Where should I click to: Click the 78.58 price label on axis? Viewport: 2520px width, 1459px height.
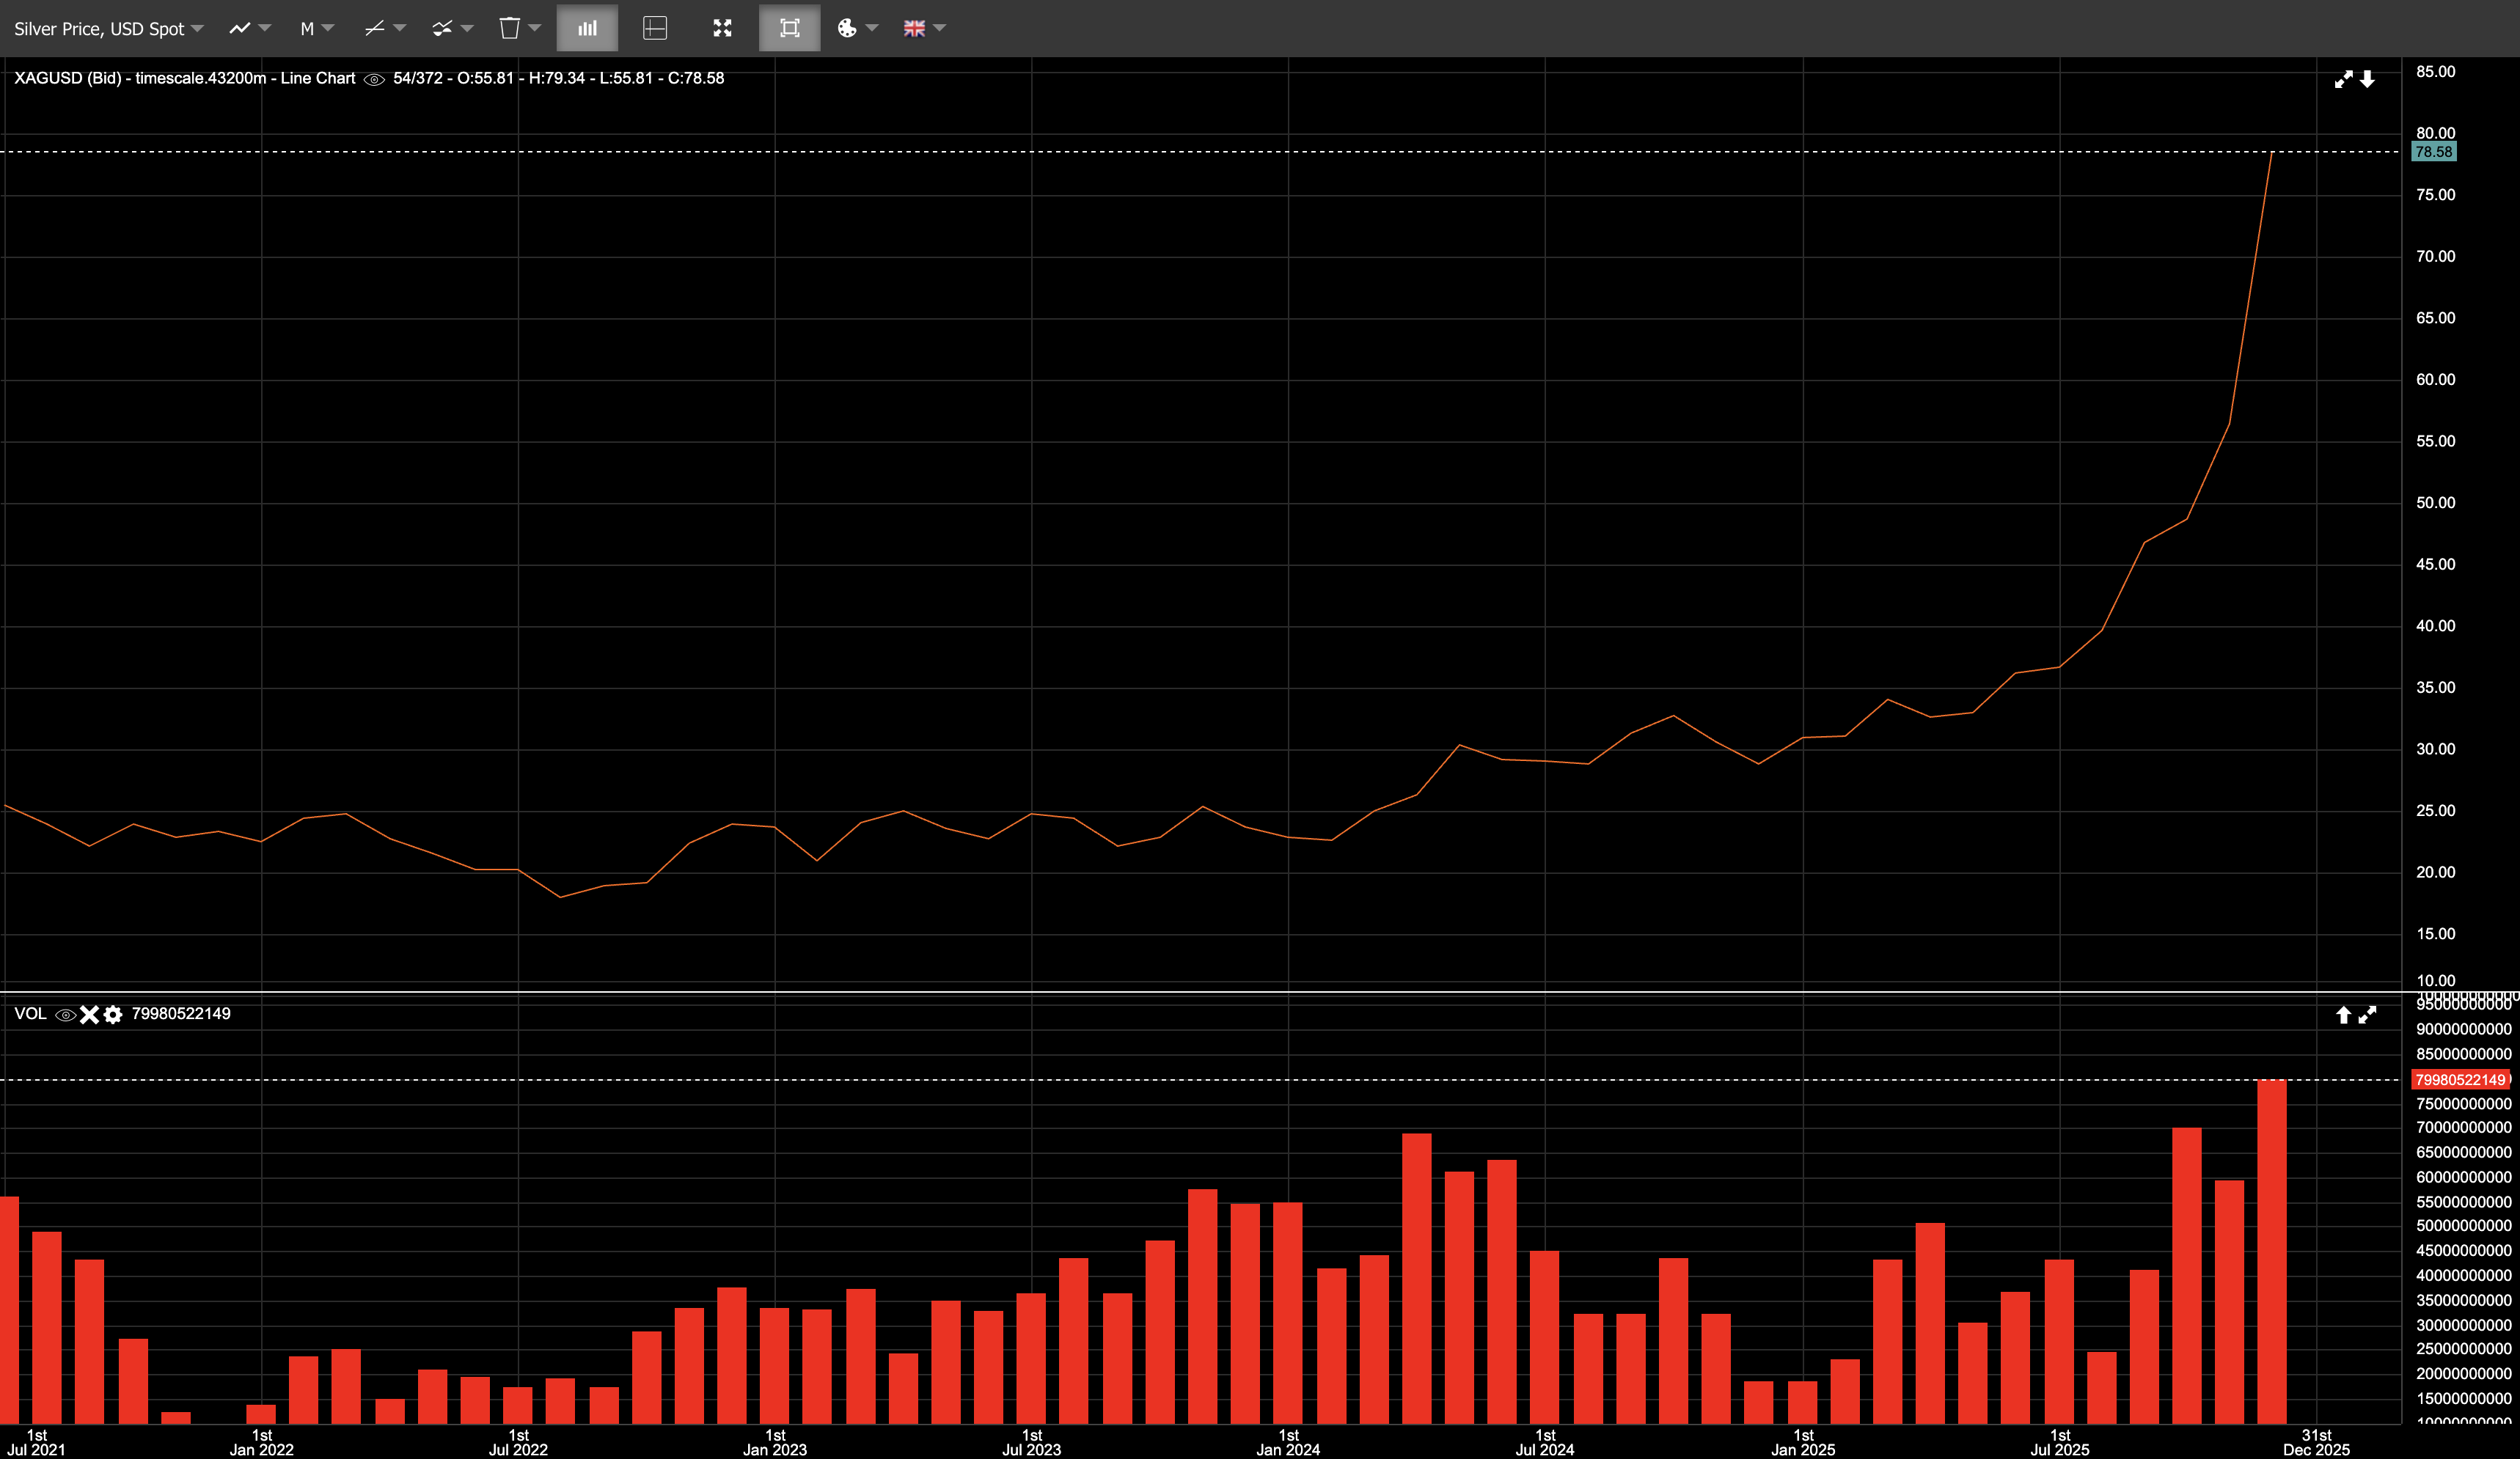pyautogui.click(x=2434, y=151)
